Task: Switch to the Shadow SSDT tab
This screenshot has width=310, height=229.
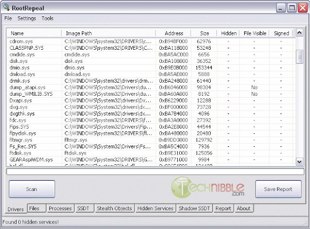Action: [194, 208]
